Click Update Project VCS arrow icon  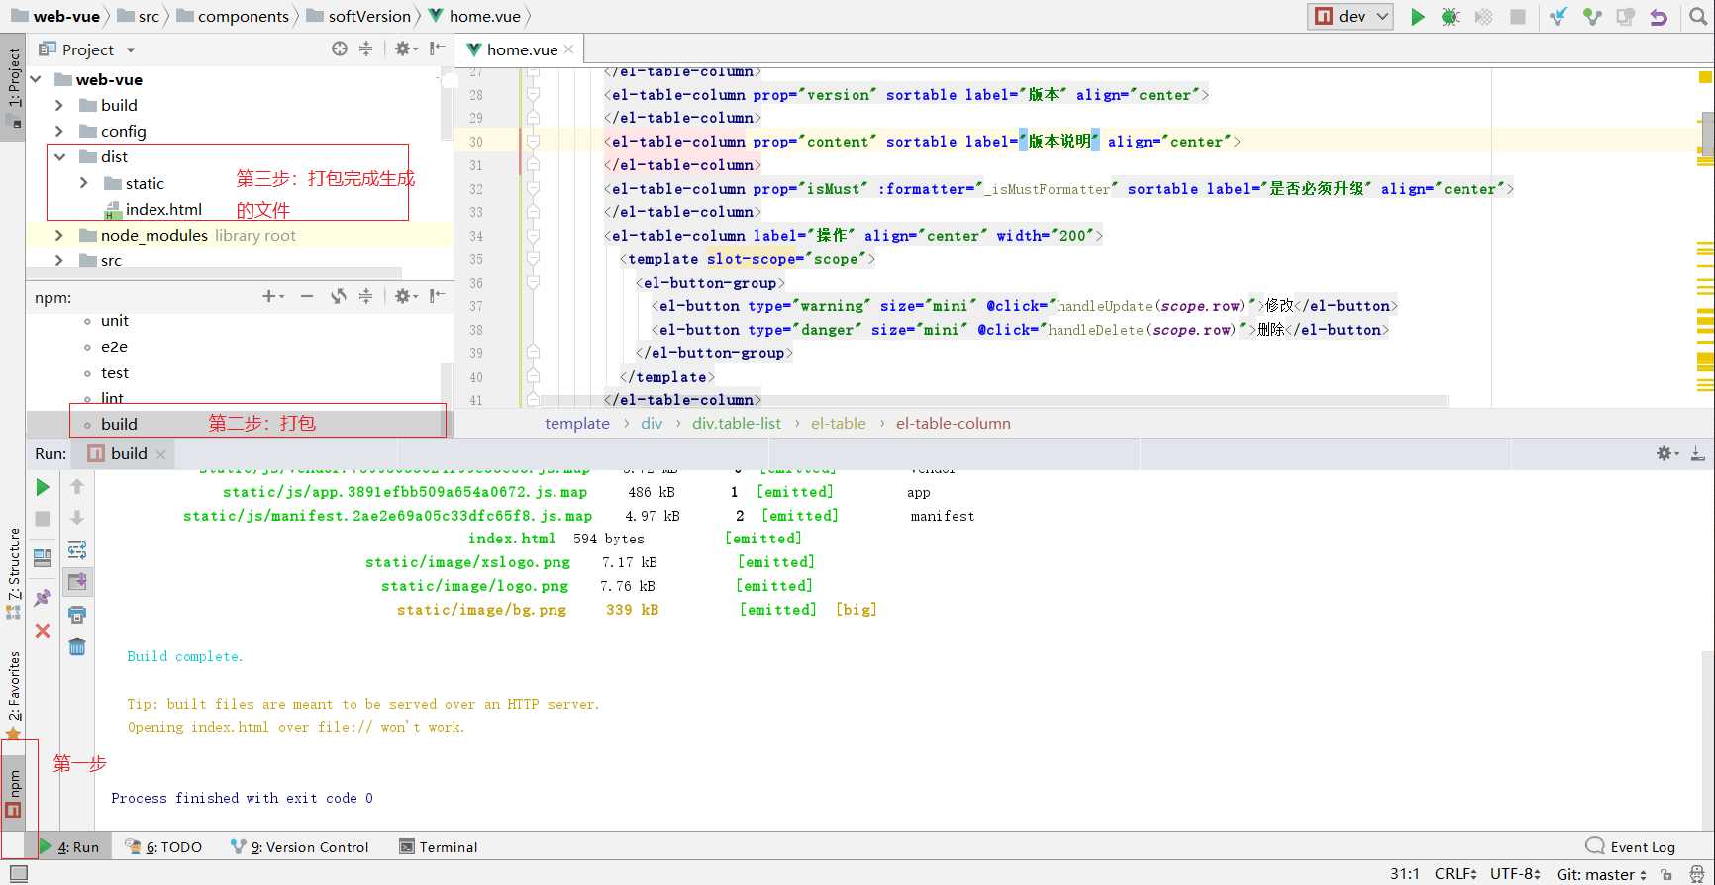[1559, 17]
